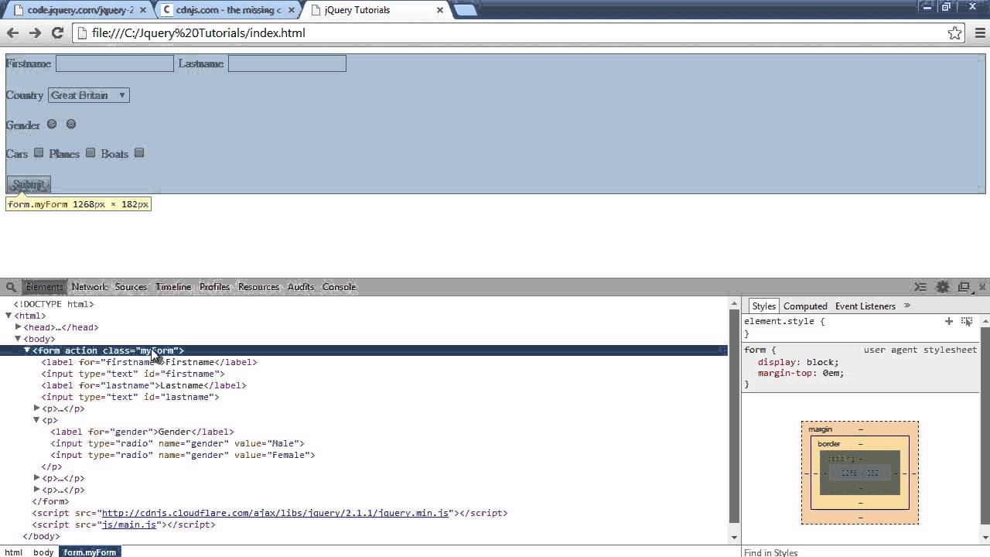
Task: Click the html breadcrumb at the bottom
Action: pyautogui.click(x=13, y=552)
